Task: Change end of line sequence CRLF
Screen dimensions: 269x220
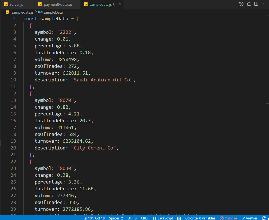Action: click(145, 218)
